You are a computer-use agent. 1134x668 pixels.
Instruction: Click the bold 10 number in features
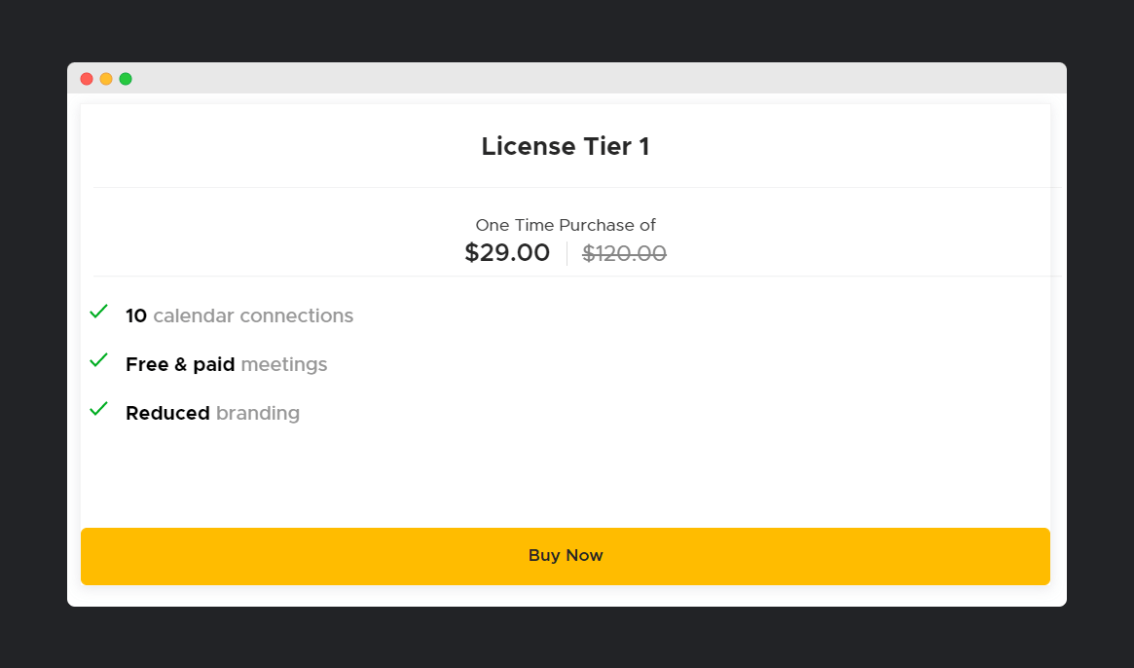point(136,315)
